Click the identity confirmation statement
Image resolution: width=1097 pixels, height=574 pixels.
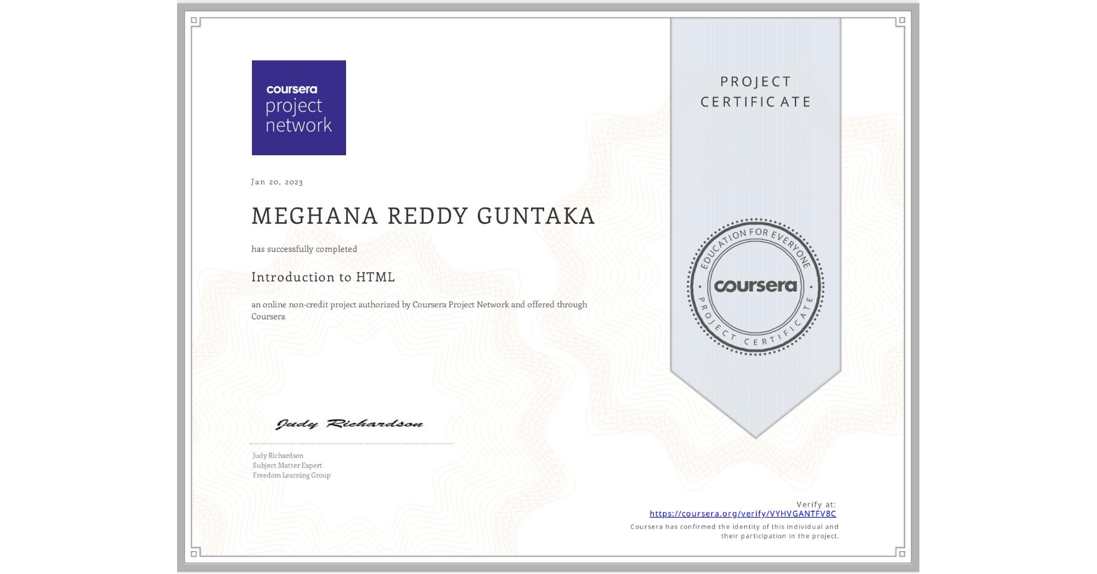(x=735, y=531)
